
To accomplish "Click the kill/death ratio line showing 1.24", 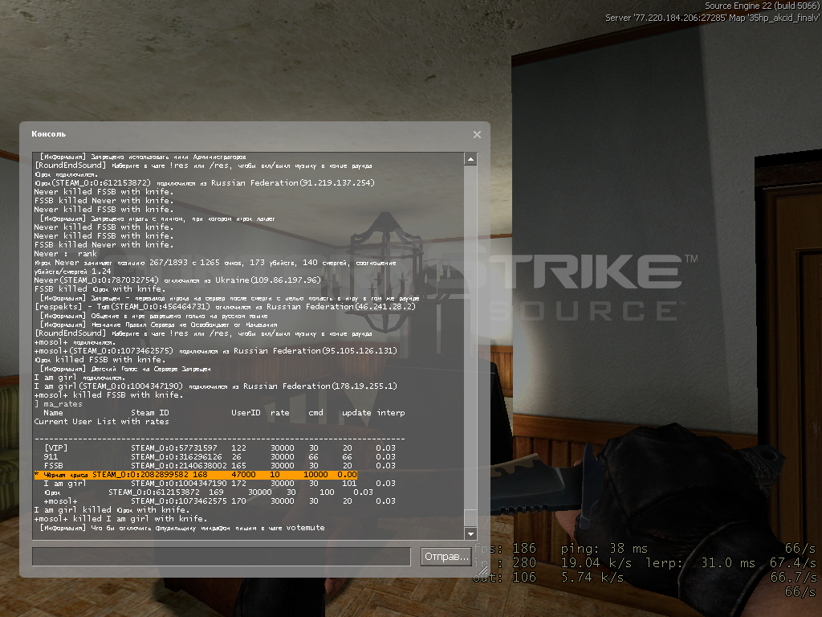I will pyautogui.click(x=73, y=272).
